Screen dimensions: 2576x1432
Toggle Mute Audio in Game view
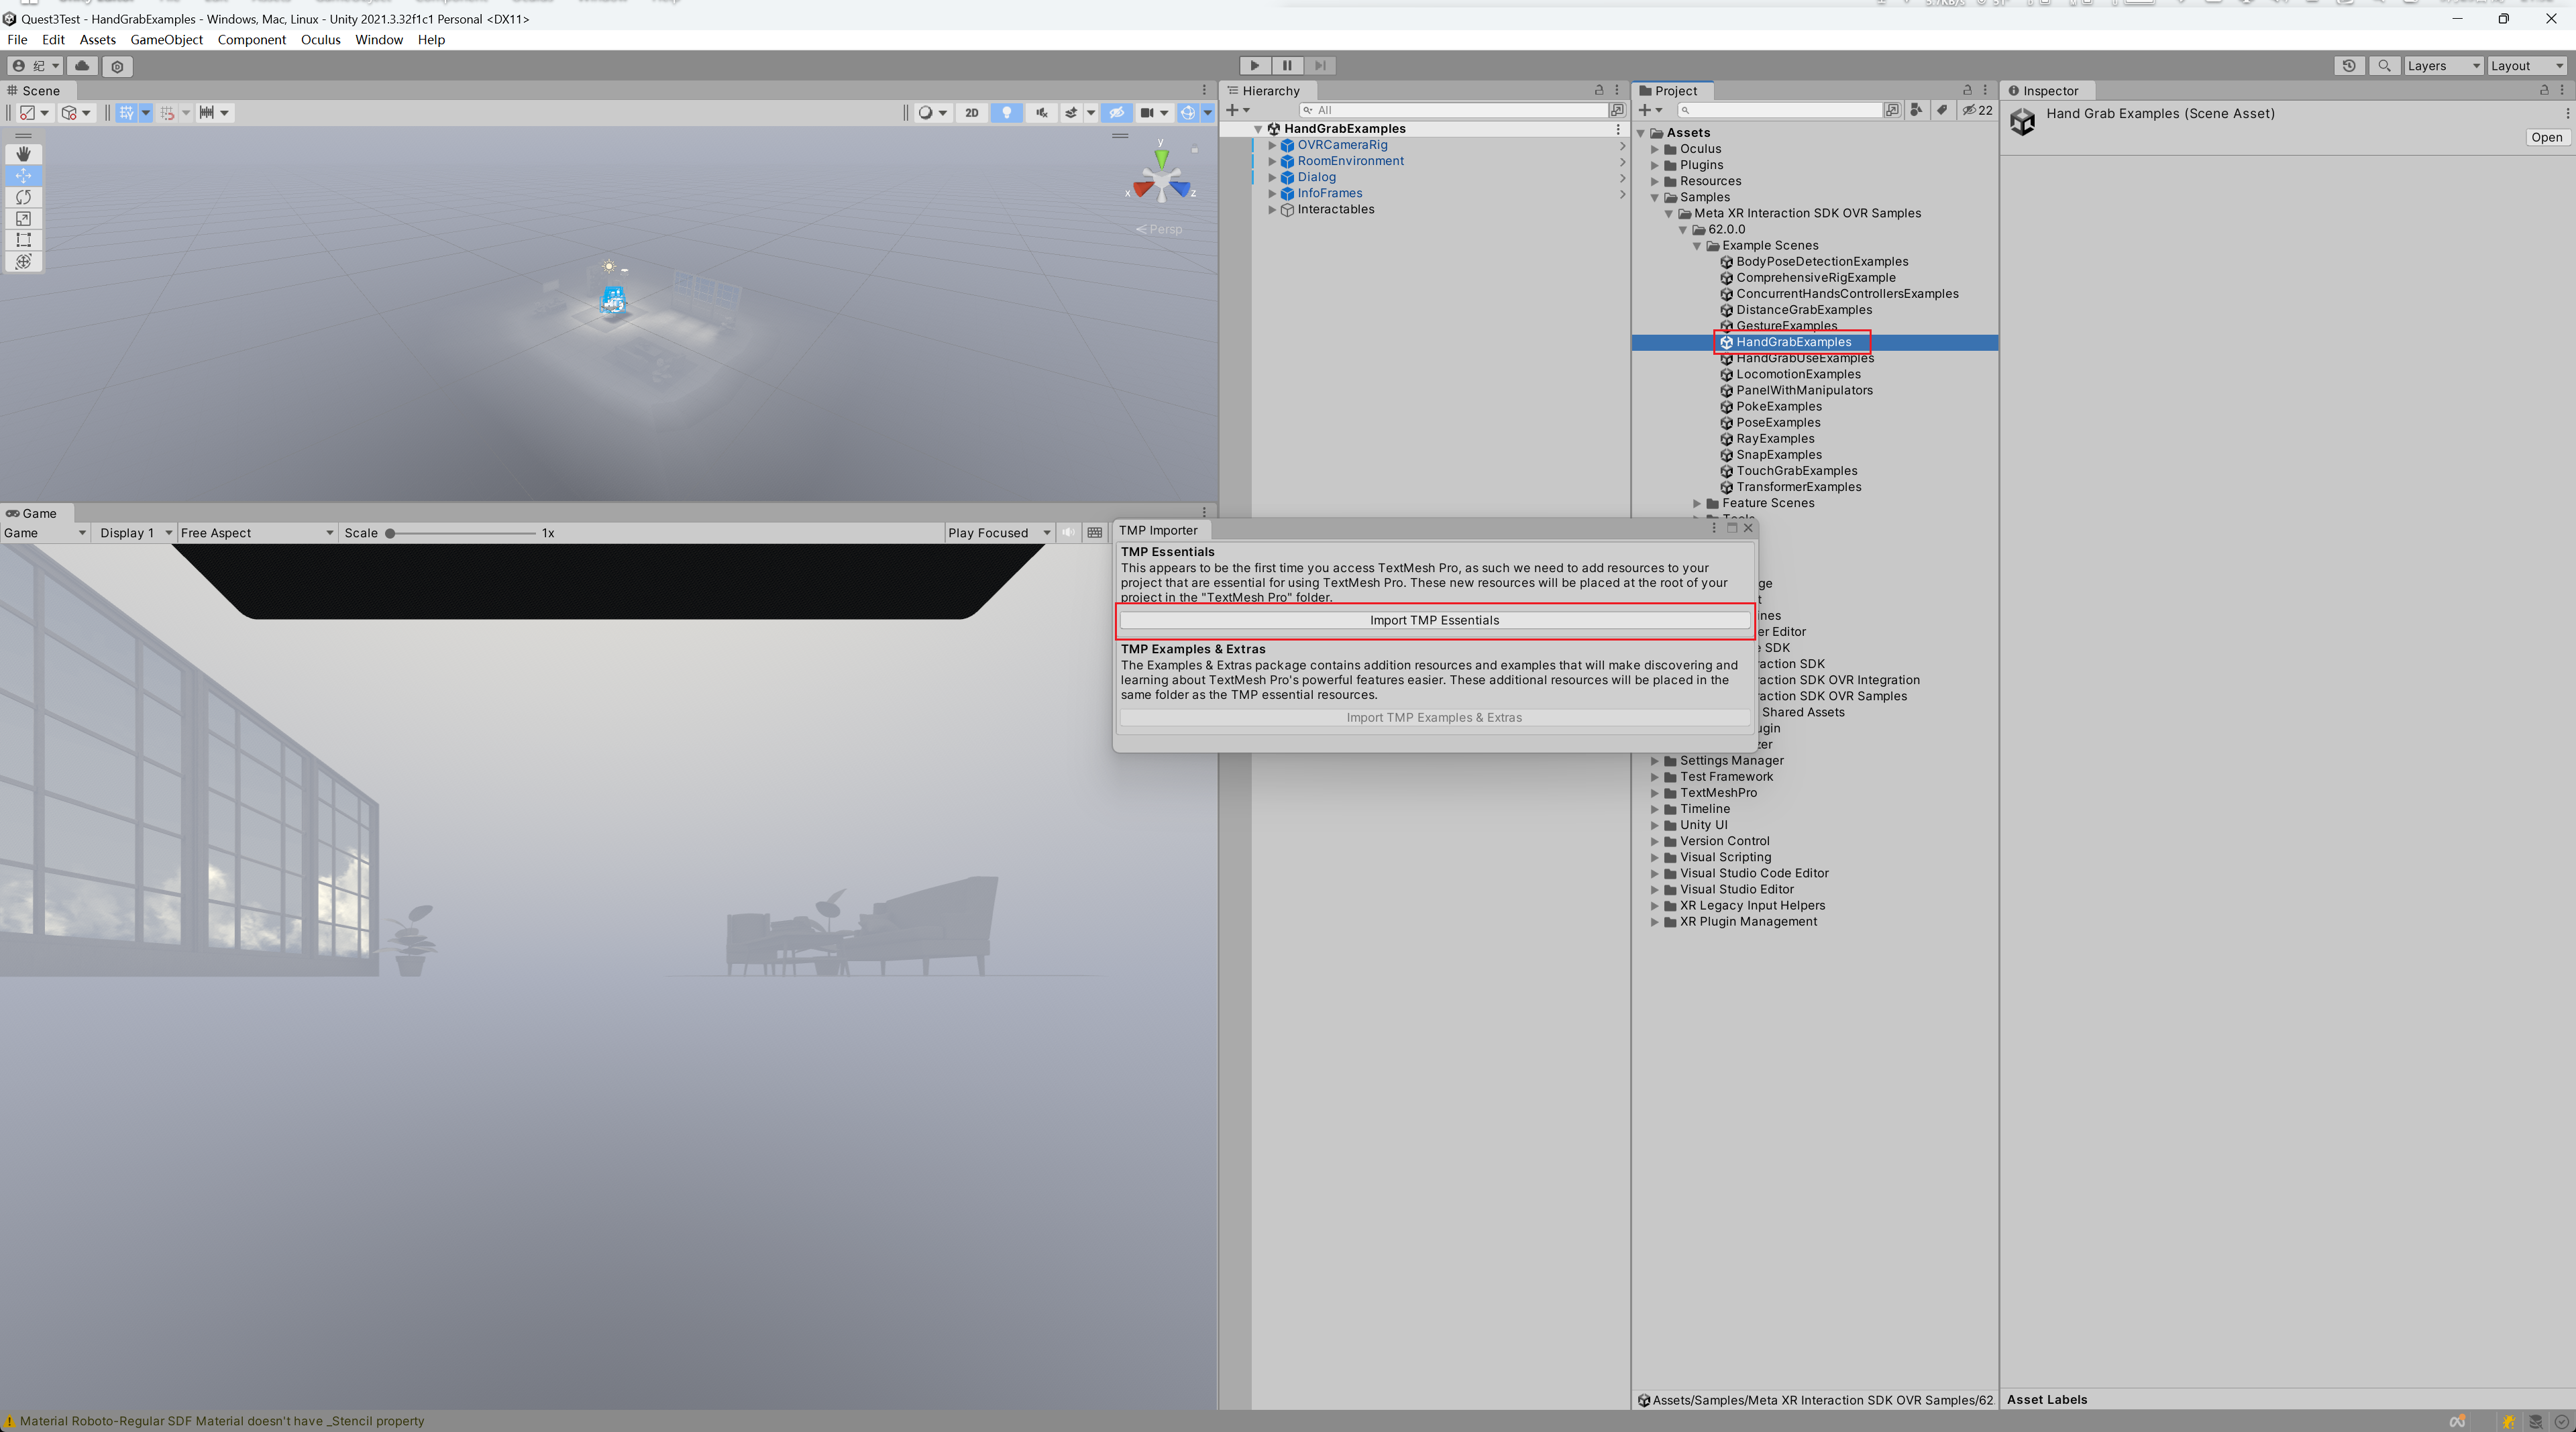(x=1069, y=533)
